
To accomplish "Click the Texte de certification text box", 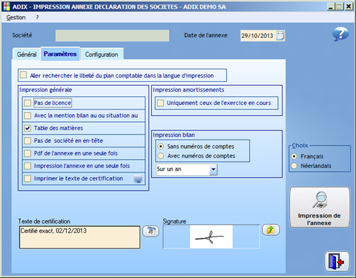I will pos(79,237).
